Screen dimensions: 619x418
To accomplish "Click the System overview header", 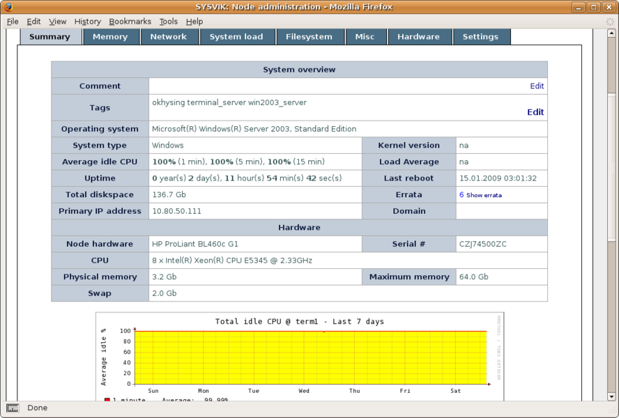I will tap(299, 70).
